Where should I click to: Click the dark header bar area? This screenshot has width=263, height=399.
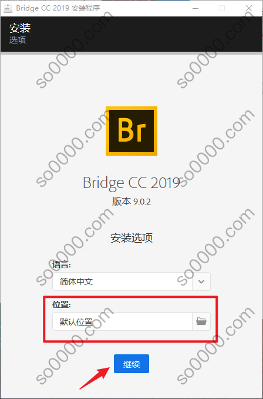point(131,34)
